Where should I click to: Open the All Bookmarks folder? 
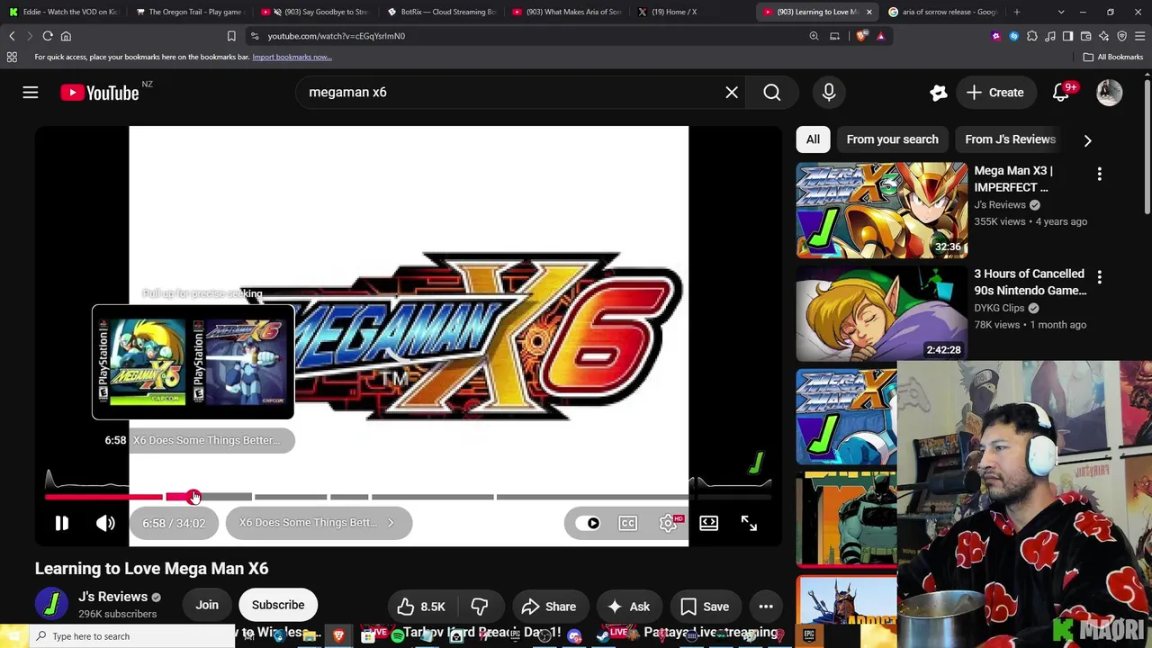point(1113,57)
